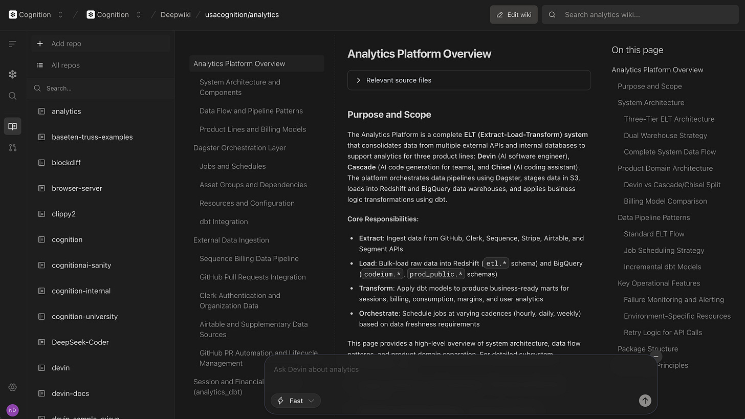The width and height of the screenshot is (745, 419).
Task: Click the magnifier in wiki search bar
Action: pos(552,15)
